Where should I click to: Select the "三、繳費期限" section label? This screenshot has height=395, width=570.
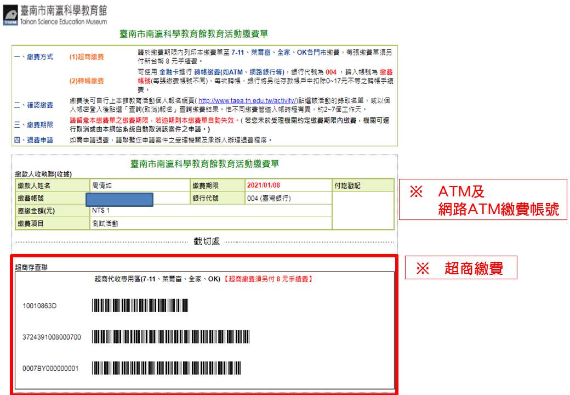point(33,125)
